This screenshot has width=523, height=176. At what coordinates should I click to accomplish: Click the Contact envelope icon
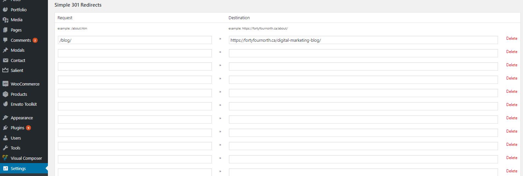[5, 60]
